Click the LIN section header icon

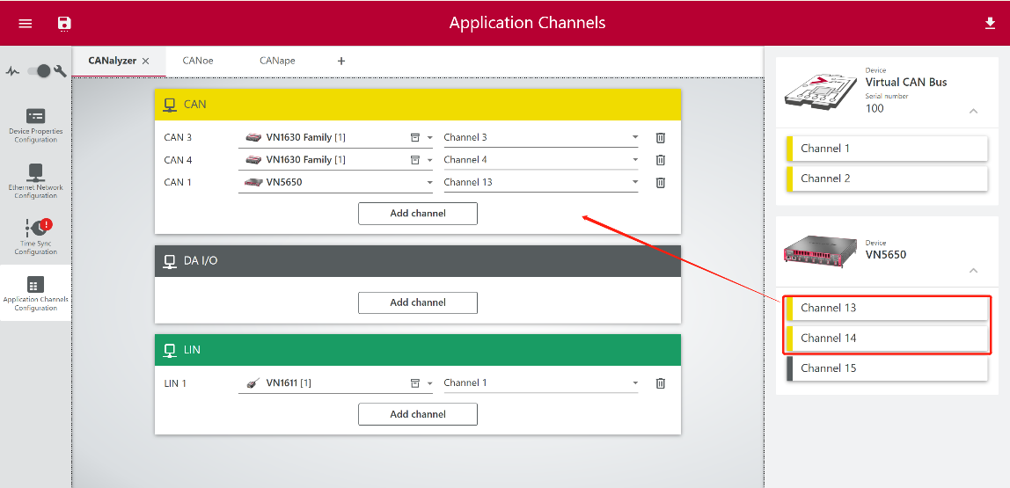[x=170, y=350]
